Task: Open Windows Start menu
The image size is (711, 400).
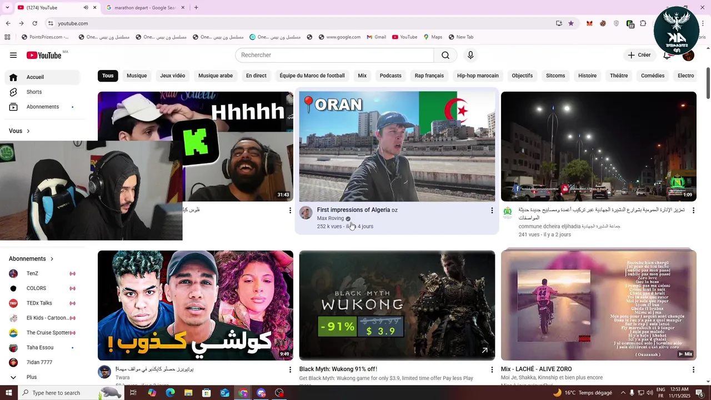Action: pyautogui.click(x=8, y=393)
